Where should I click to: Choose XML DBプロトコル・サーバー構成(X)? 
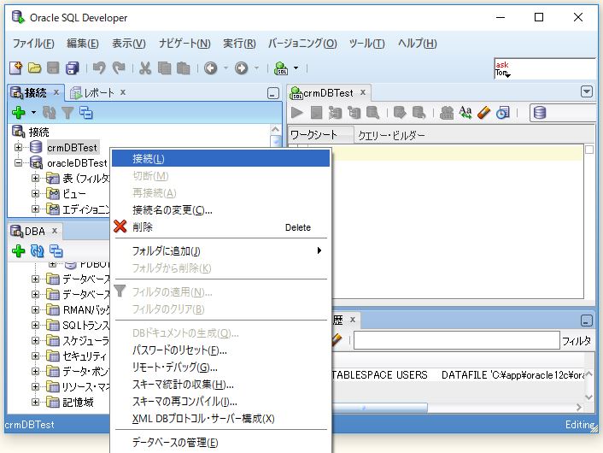[220, 418]
